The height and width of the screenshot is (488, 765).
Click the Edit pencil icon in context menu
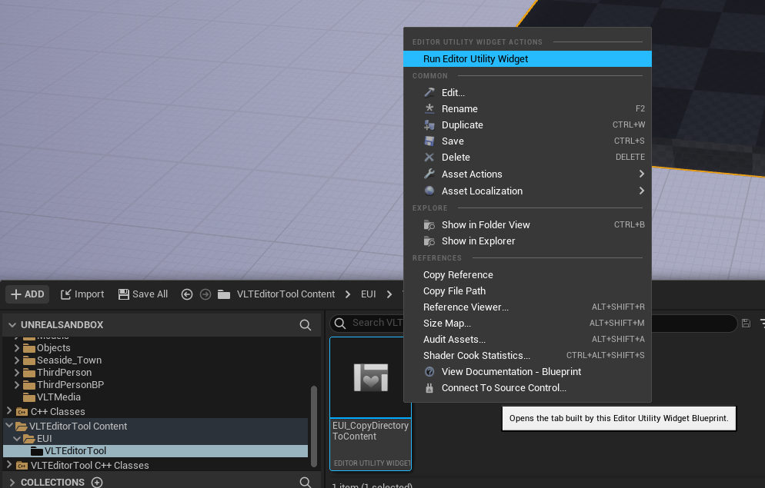point(429,92)
